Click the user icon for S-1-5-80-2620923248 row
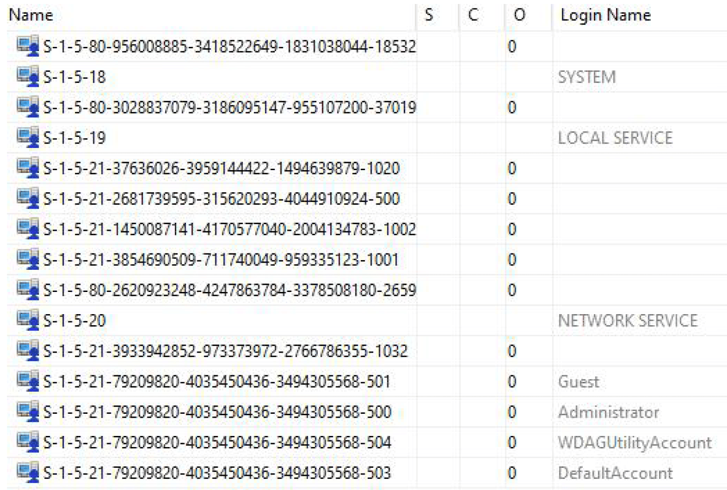 pyautogui.click(x=28, y=290)
